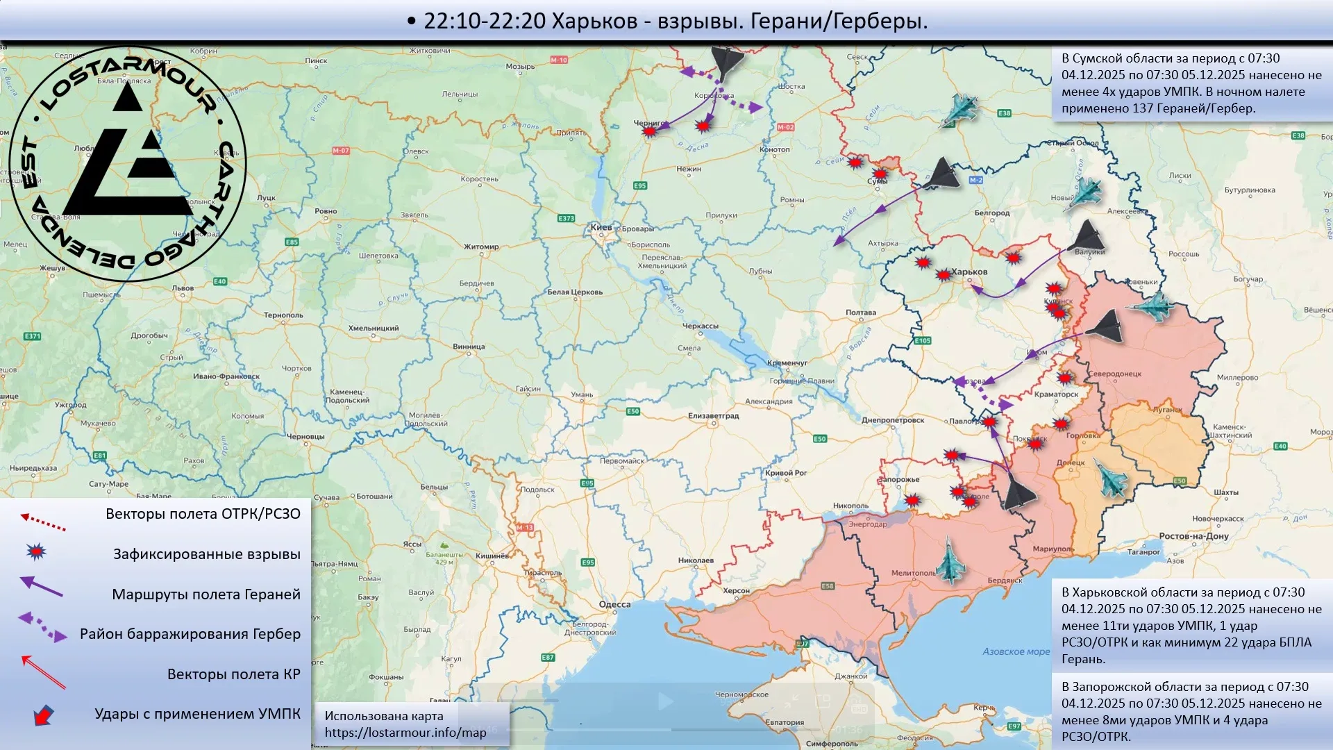The height and width of the screenshot is (750, 1333).
Task: Click the picture-in-picture icon in the video overlay
Action: coord(823,701)
